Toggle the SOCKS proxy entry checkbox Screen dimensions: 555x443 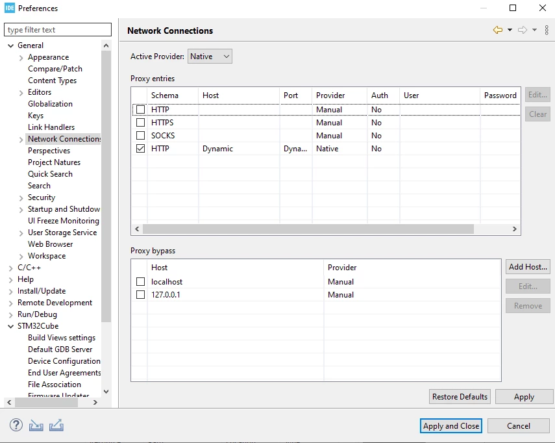[140, 136]
